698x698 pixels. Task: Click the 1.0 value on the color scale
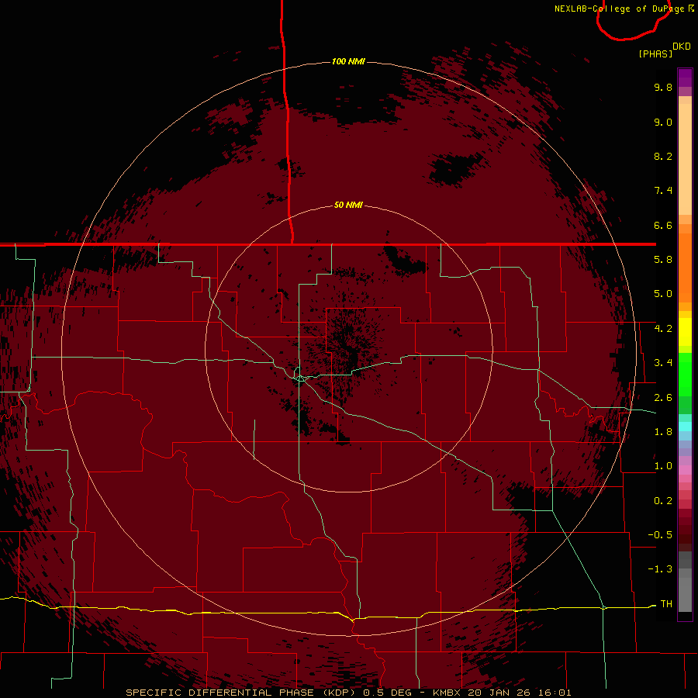point(663,466)
